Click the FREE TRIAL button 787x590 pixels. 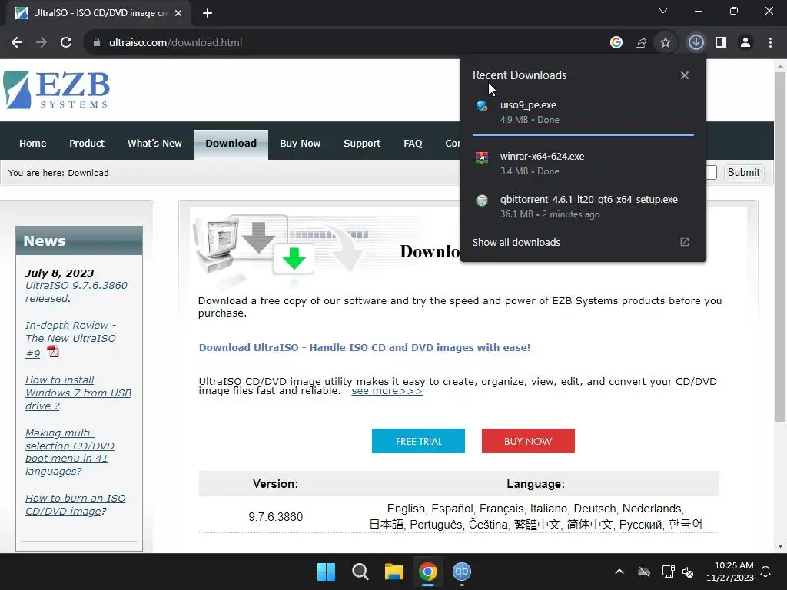click(x=418, y=441)
